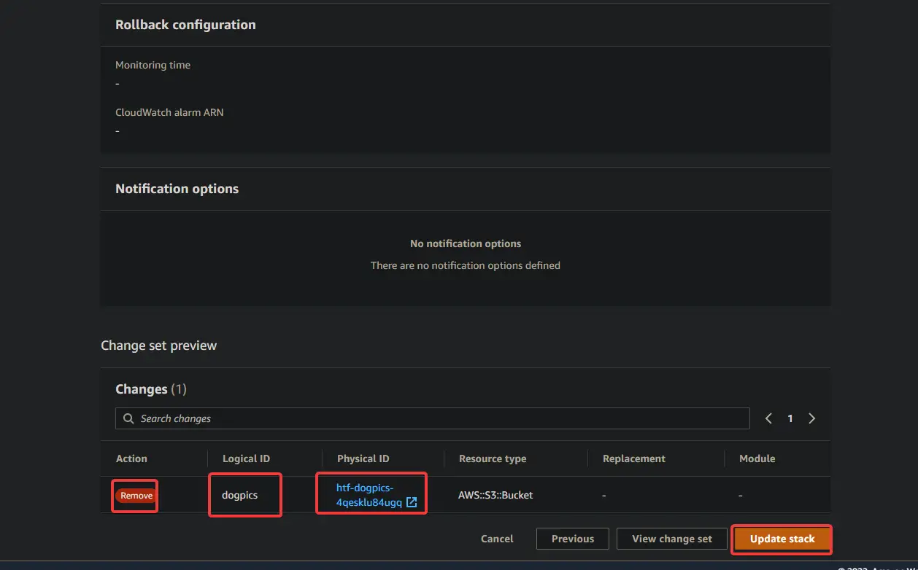Go to next page using right chevron

[x=811, y=418]
